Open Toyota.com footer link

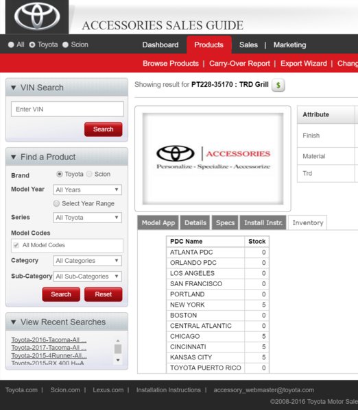point(21,390)
